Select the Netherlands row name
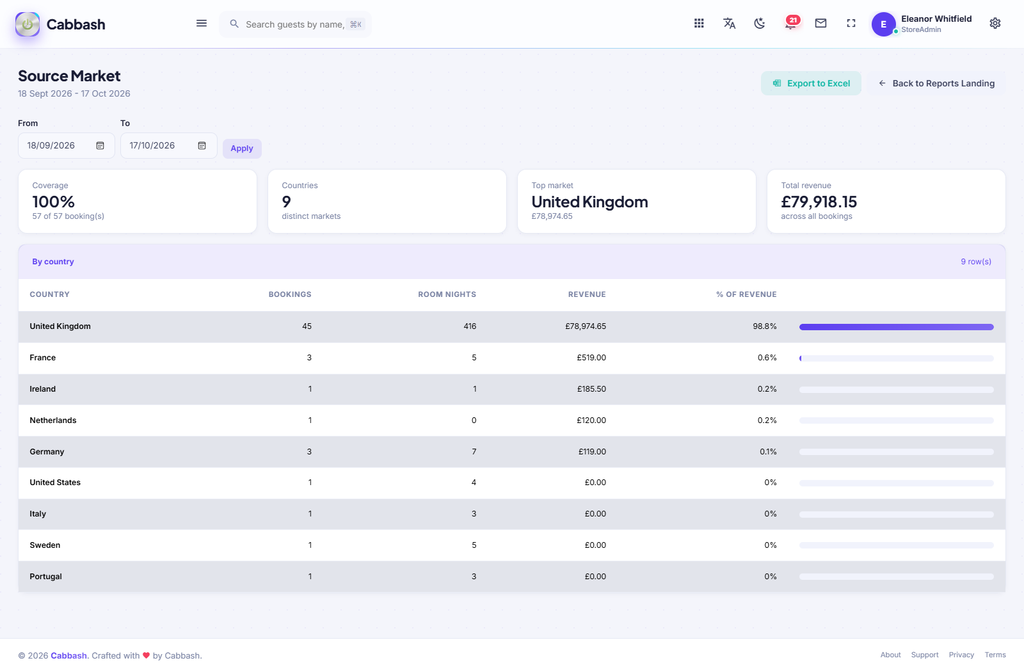Viewport: 1024px width, 672px height. [x=53, y=420]
